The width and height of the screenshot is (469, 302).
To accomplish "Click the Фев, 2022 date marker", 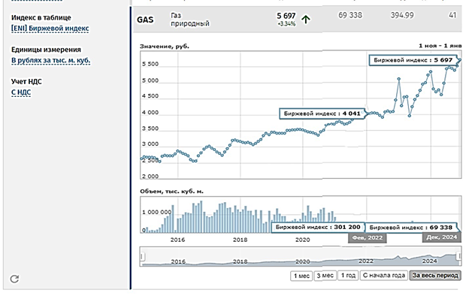I will [x=365, y=237].
